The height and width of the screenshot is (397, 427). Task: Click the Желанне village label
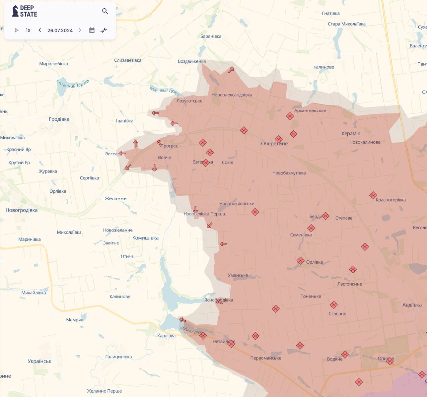point(116,198)
